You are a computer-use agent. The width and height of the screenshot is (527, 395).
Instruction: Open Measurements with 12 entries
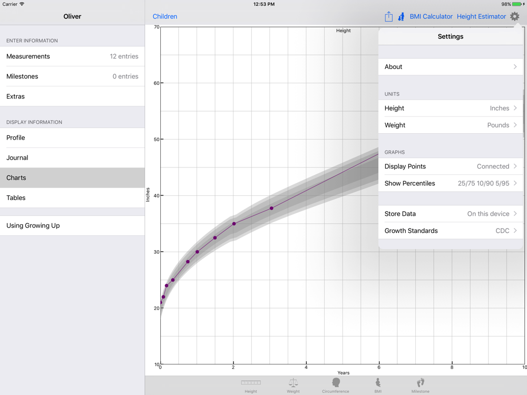point(72,56)
